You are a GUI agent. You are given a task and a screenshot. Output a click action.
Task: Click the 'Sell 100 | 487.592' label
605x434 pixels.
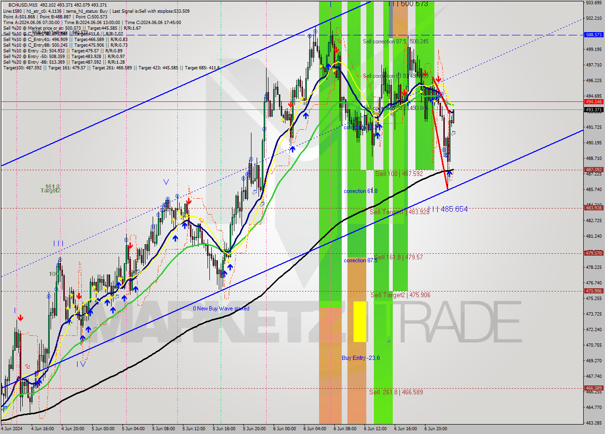click(x=399, y=174)
